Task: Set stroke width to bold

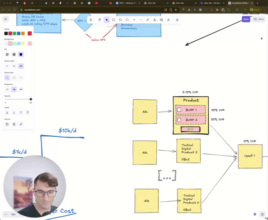Action: tap(14, 66)
